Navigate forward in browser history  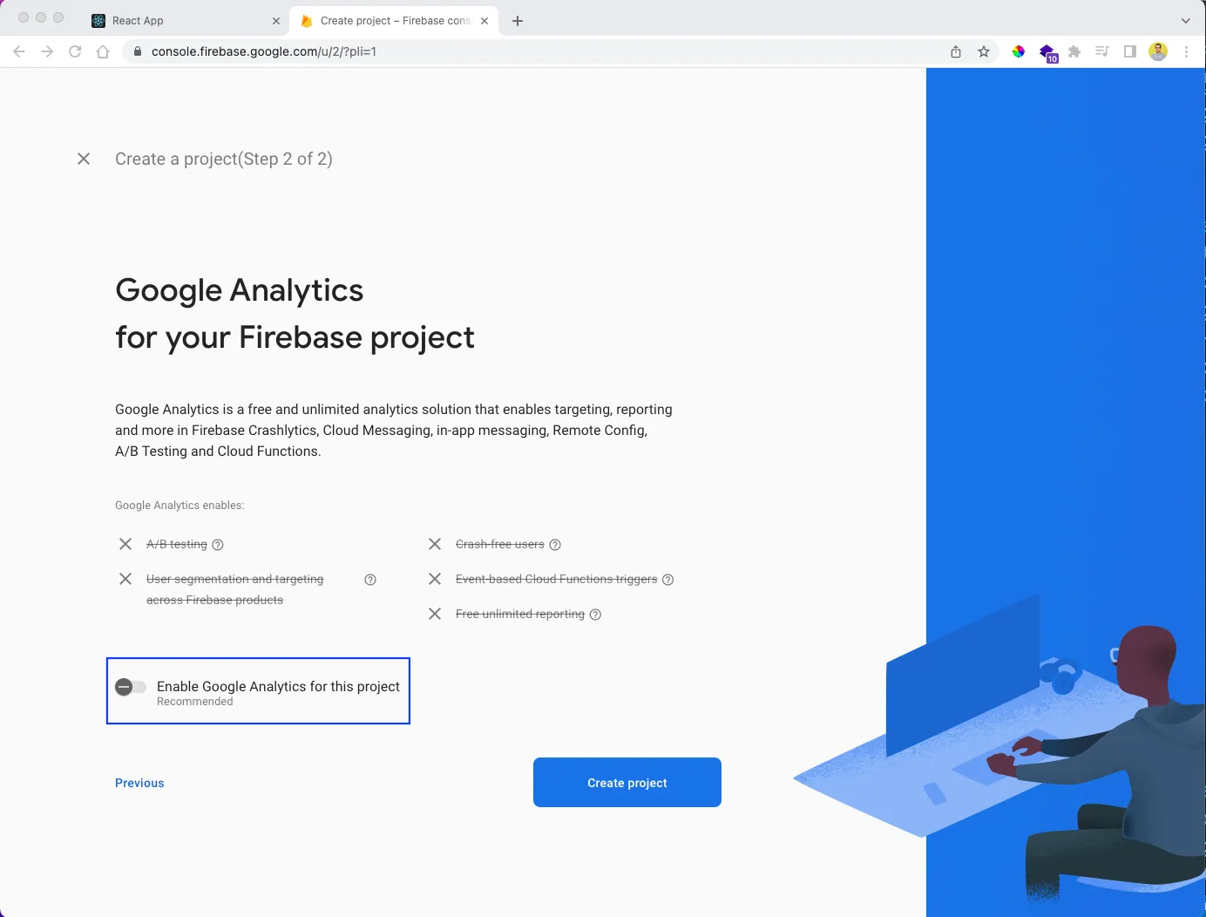click(47, 51)
